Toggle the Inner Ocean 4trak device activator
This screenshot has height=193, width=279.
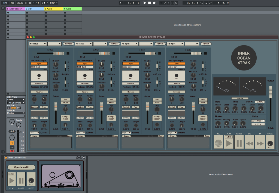point(6,157)
